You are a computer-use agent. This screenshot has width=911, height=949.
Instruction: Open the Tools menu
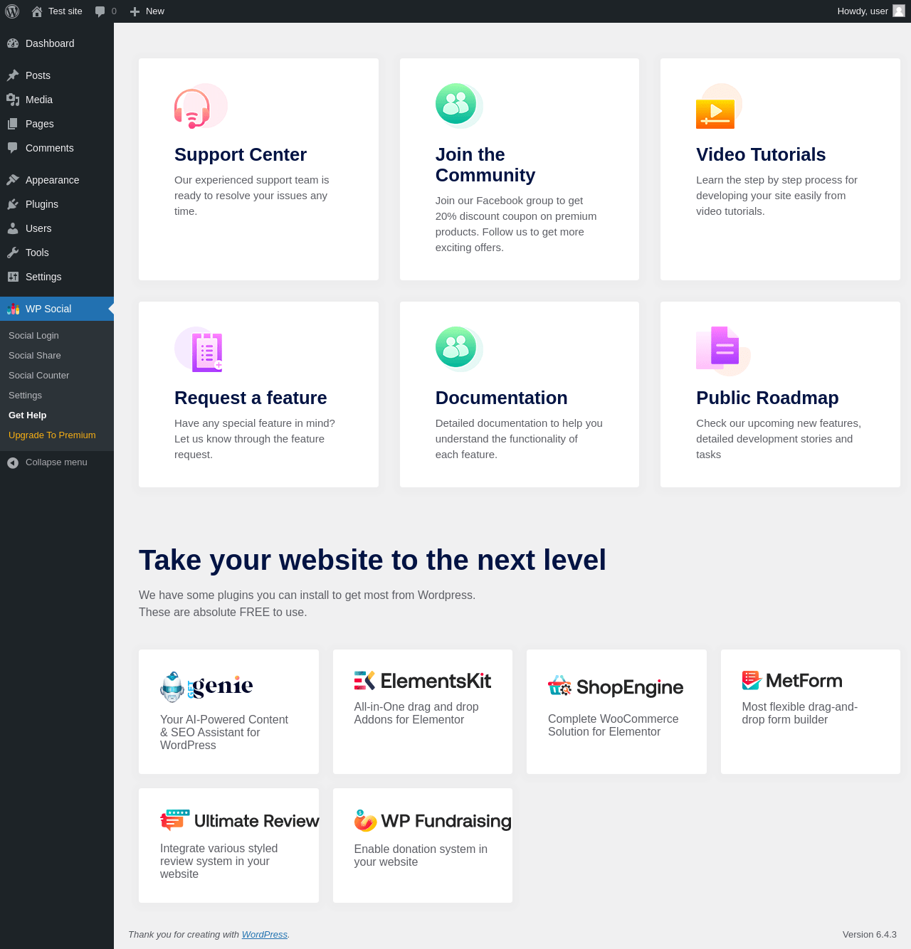pos(57,253)
